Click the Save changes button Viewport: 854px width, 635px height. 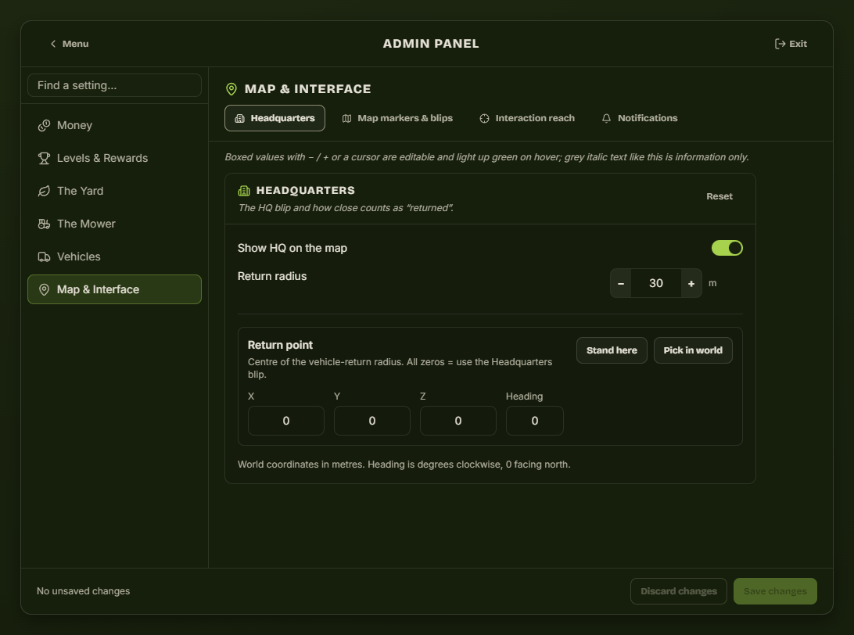pos(775,591)
